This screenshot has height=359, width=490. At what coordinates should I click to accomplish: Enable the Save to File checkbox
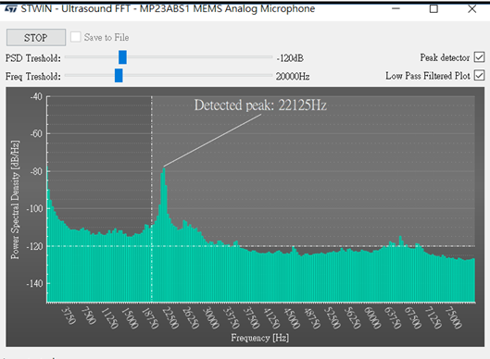[x=76, y=37]
